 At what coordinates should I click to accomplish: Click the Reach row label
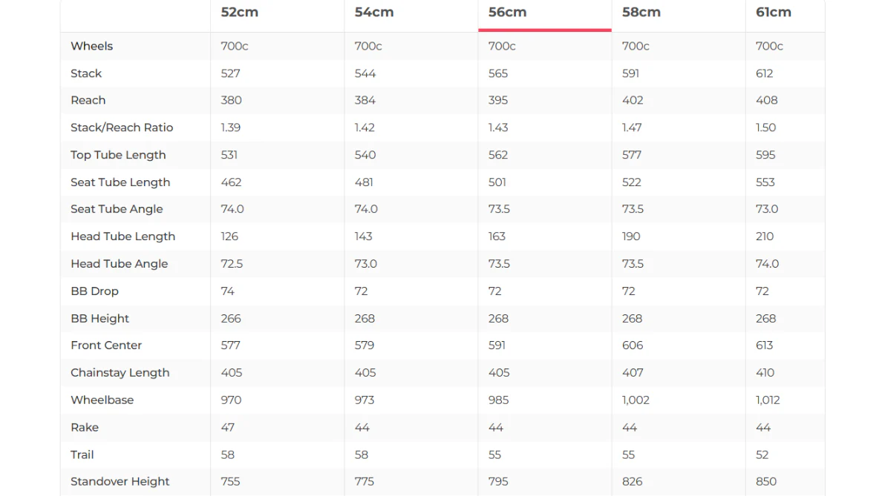(88, 101)
